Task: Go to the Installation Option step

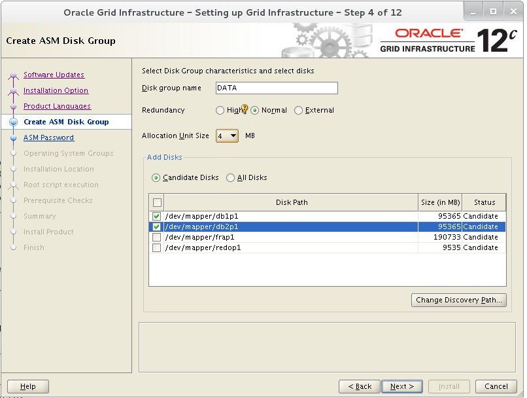Action: pos(56,90)
